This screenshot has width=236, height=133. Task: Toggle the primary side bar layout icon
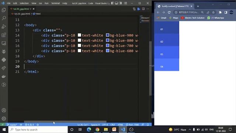pyautogui.click(x=112, y=3)
